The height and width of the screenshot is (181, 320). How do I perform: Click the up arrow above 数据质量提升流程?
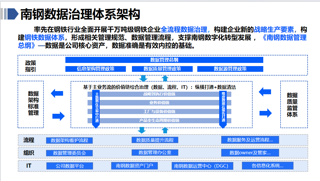tap(165, 130)
